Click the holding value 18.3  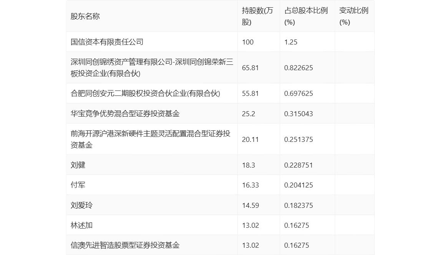[x=249, y=165]
